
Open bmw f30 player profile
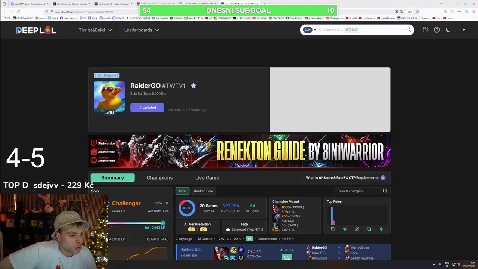click(x=319, y=253)
